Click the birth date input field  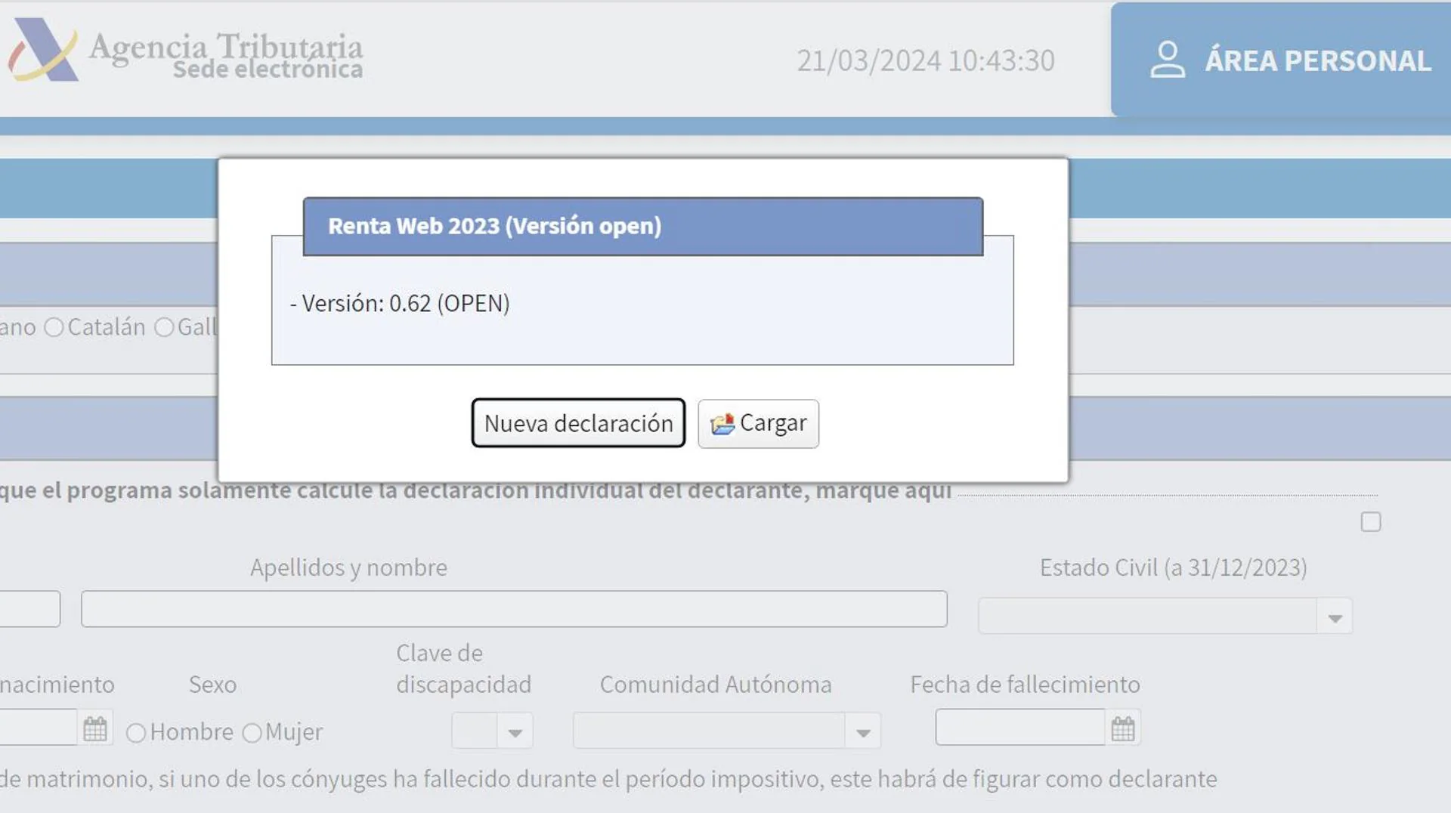(x=38, y=728)
